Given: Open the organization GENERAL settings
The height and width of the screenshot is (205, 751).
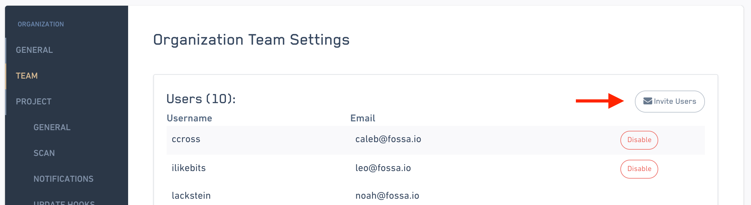Looking at the screenshot, I should (34, 50).
